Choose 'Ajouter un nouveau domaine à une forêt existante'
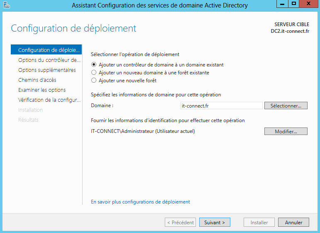This screenshot has height=233, width=320. (x=94, y=73)
